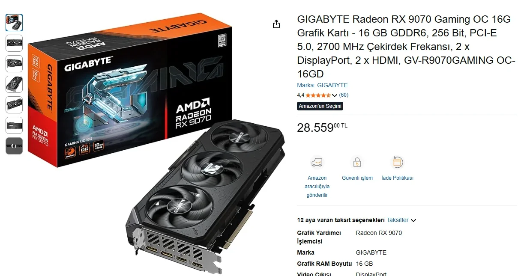This screenshot has width=518, height=276.
Task: Select the first product thumbnail with box
Action: coord(14,23)
